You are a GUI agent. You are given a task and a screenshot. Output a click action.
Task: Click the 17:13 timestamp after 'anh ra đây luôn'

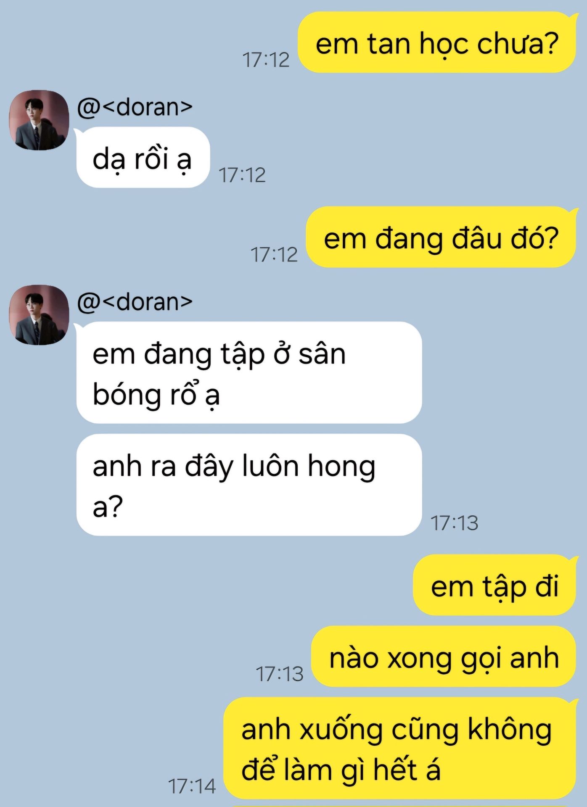(x=455, y=523)
